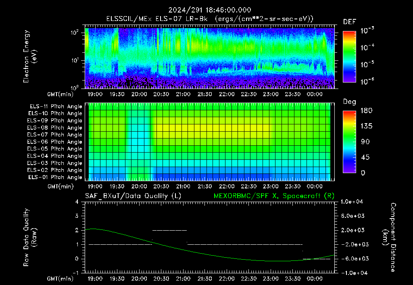Click the timestamp title 2024/291 18:46:00.000

point(210,10)
